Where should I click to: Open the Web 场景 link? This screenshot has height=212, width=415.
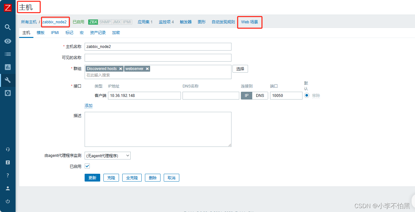click(250, 22)
